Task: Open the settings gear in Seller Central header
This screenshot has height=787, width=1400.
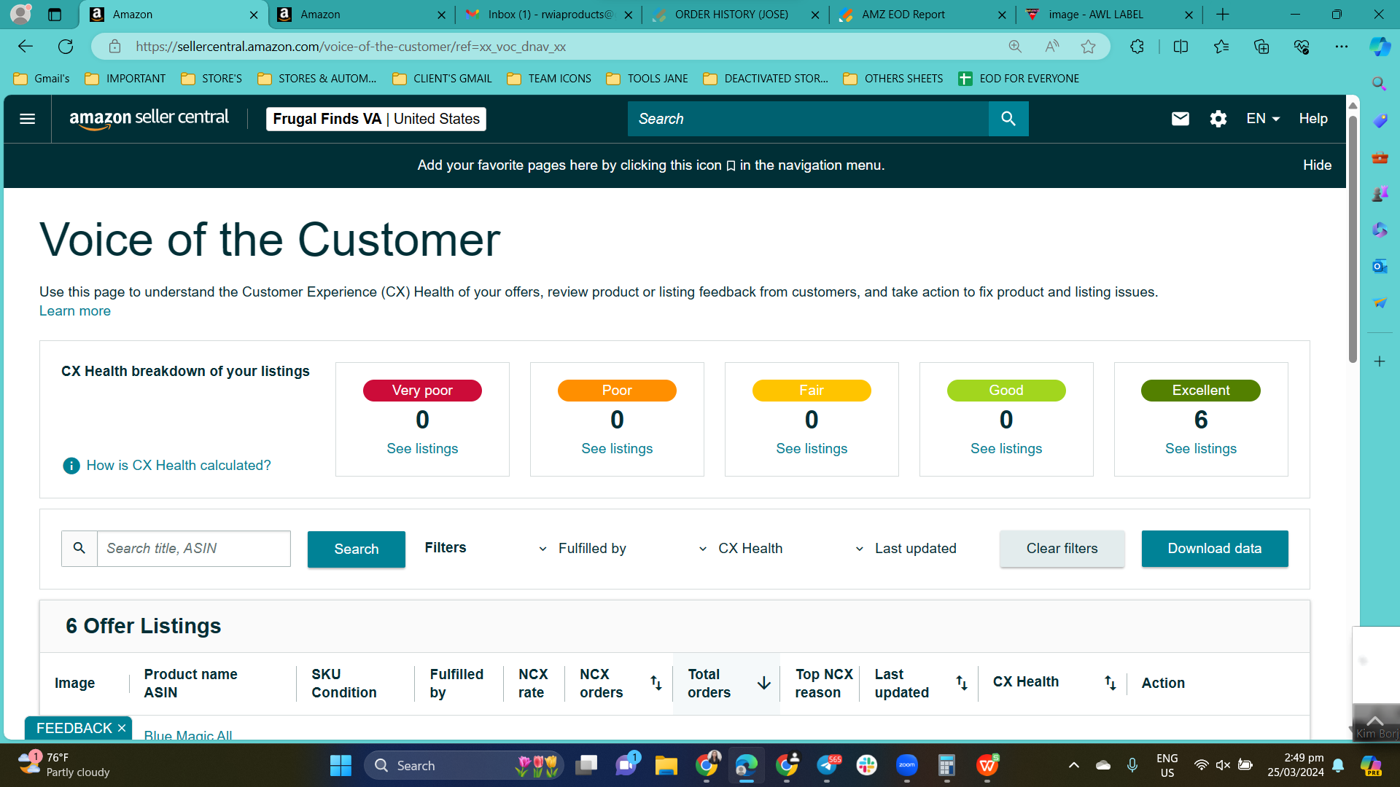Action: pos(1218,119)
